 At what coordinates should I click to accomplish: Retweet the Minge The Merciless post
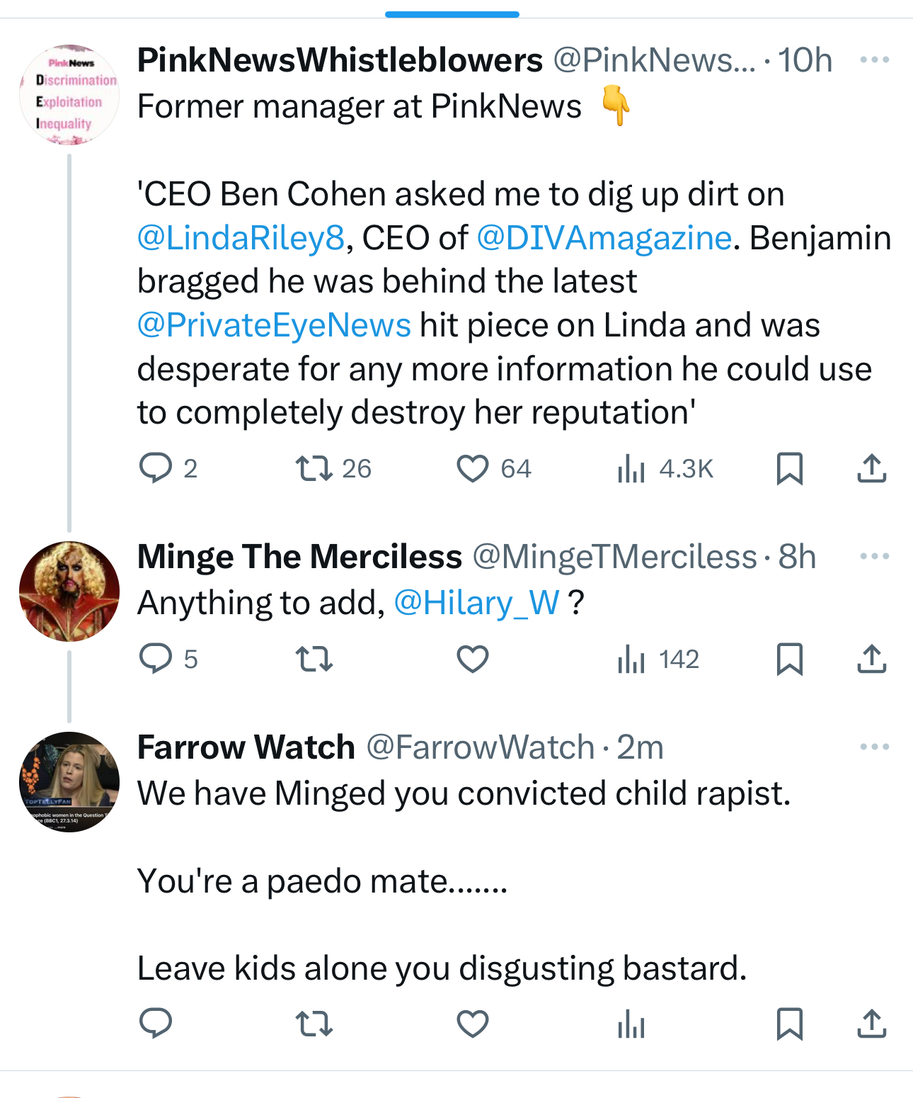pyautogui.click(x=314, y=660)
